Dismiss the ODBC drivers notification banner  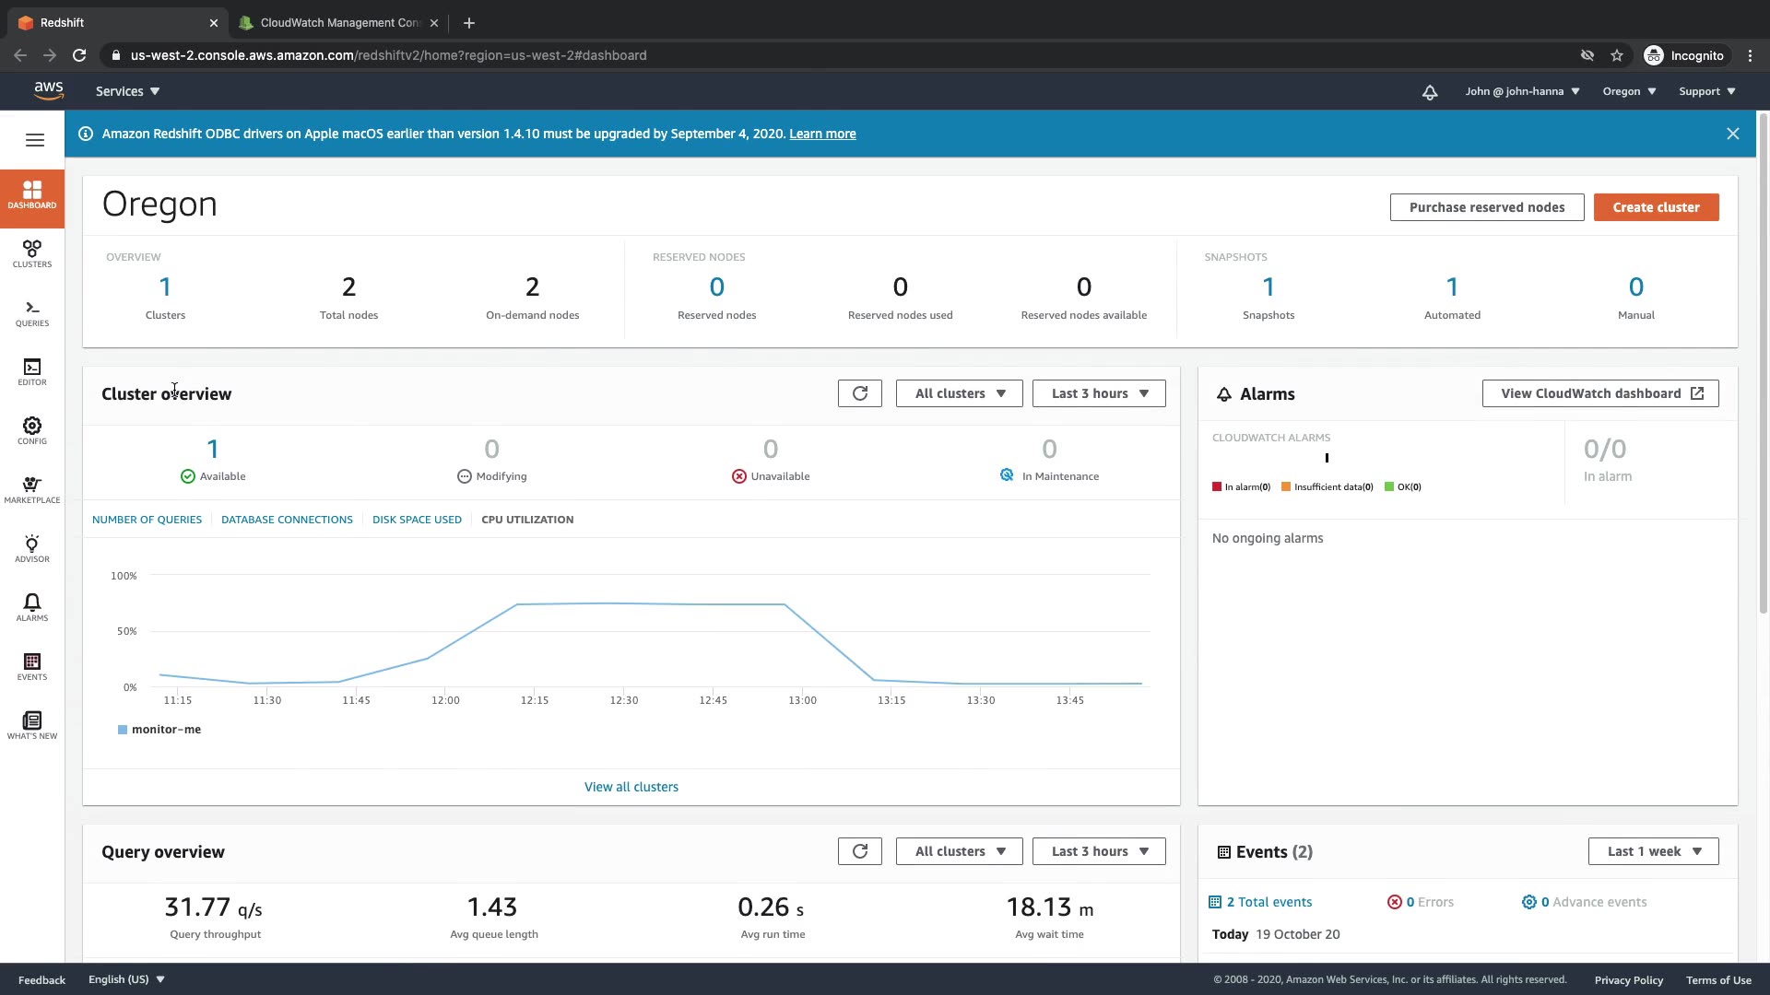pos(1732,134)
